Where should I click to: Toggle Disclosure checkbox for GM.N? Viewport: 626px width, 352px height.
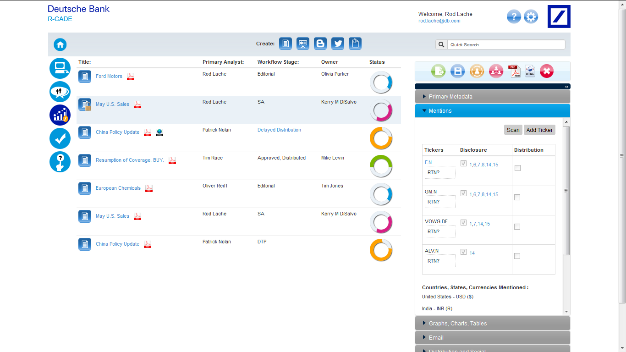(463, 193)
